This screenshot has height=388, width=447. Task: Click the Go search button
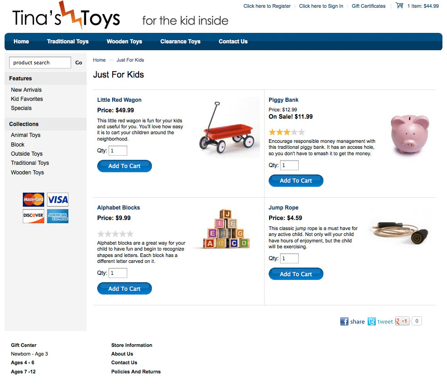pos(78,63)
